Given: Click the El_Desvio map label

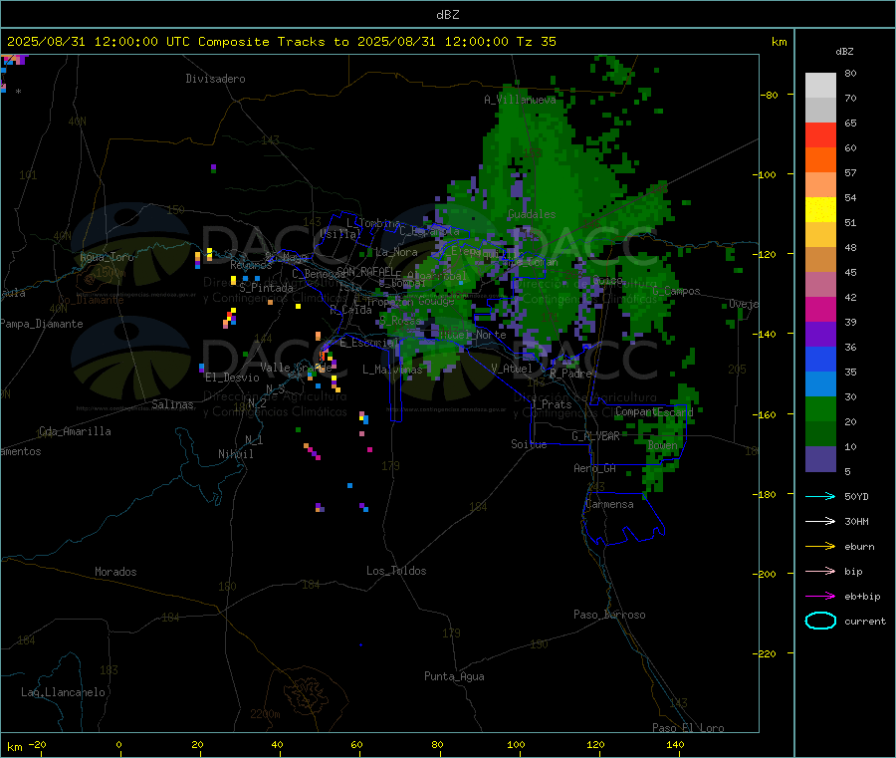Looking at the screenshot, I should (232, 378).
